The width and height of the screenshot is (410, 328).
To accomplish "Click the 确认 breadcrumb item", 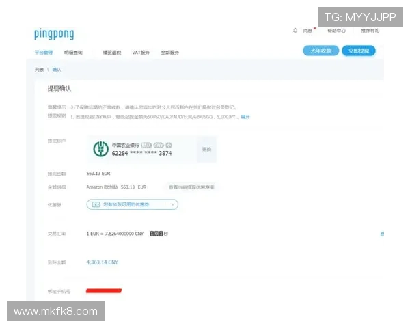I will 57,70.
